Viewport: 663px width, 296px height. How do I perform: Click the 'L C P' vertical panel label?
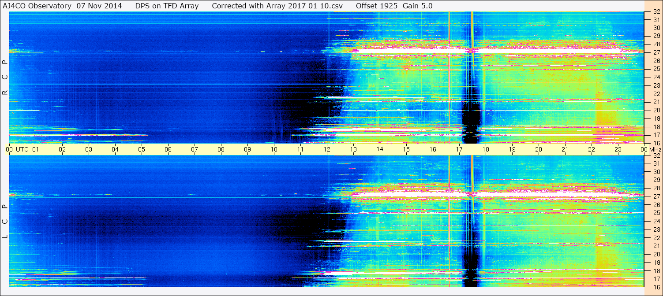[x=5, y=221]
